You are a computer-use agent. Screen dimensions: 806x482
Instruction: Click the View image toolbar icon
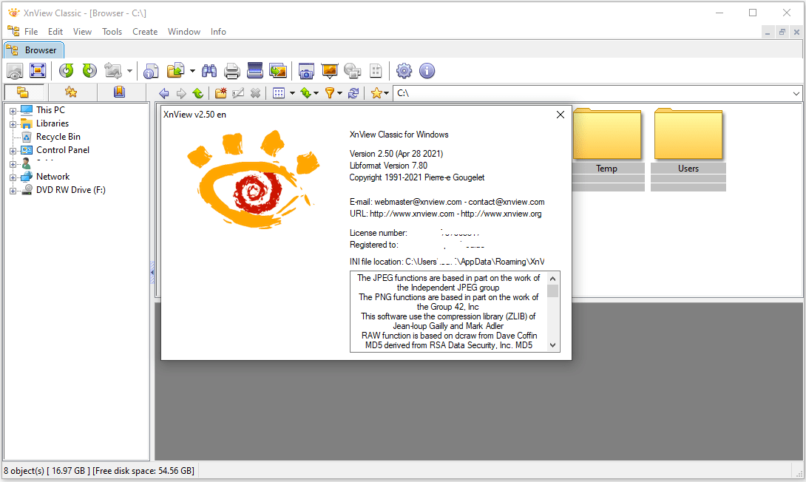point(14,71)
